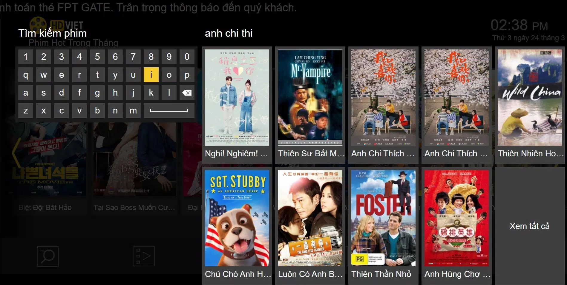The height and width of the screenshot is (285, 567).
Task: Select the highlighted letter i key
Action: tap(151, 75)
